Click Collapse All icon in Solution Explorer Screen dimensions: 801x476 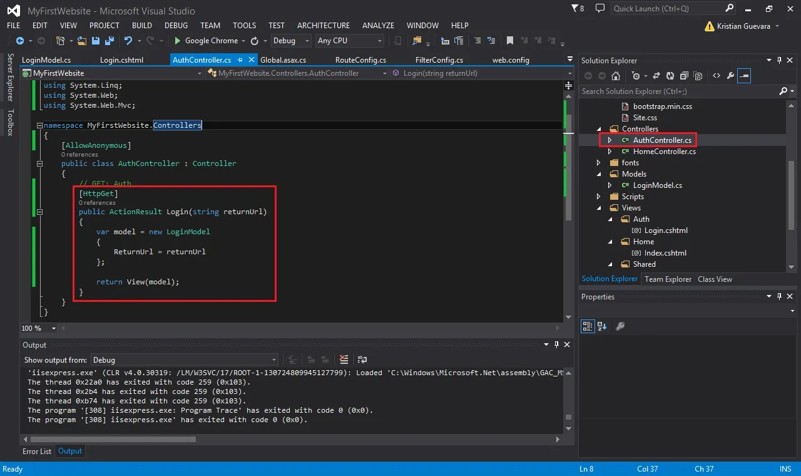[x=684, y=76]
